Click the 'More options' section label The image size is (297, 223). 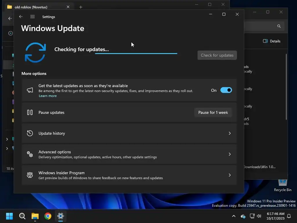coord(34,73)
